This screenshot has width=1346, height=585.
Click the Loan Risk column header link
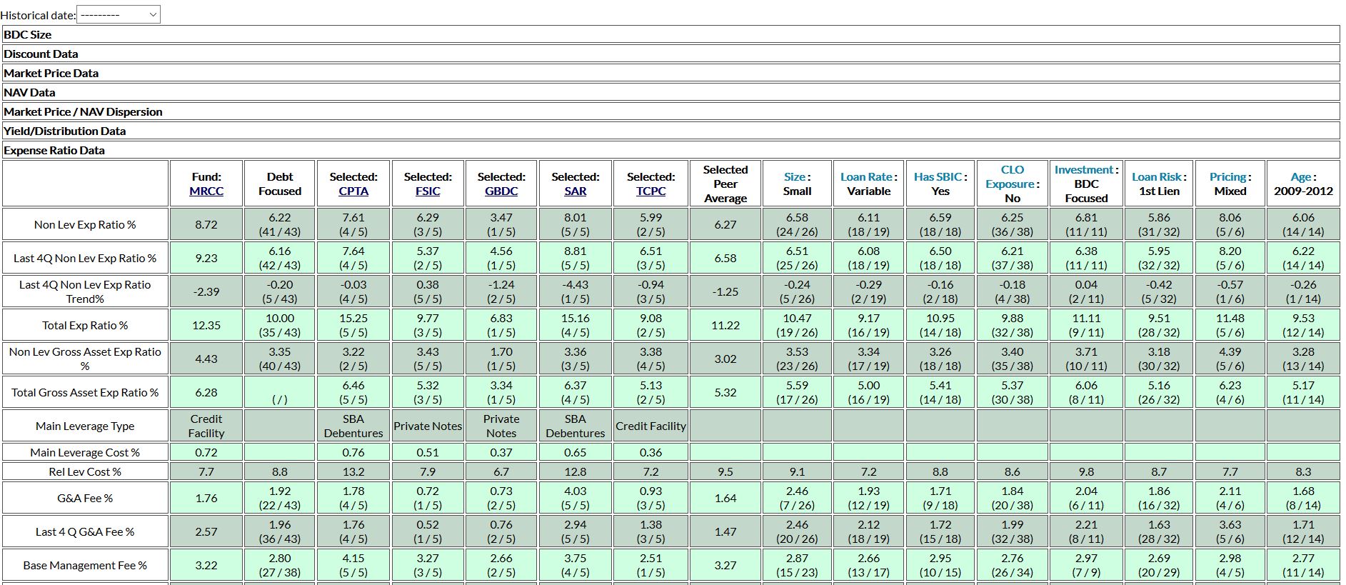pos(1156,177)
